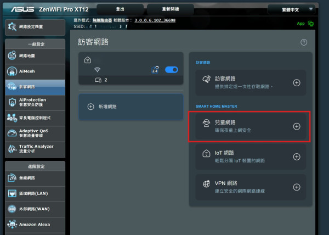This screenshot has width=329, height=235.
Task: Click the Amazon Alexa icon
Action: tap(12, 224)
